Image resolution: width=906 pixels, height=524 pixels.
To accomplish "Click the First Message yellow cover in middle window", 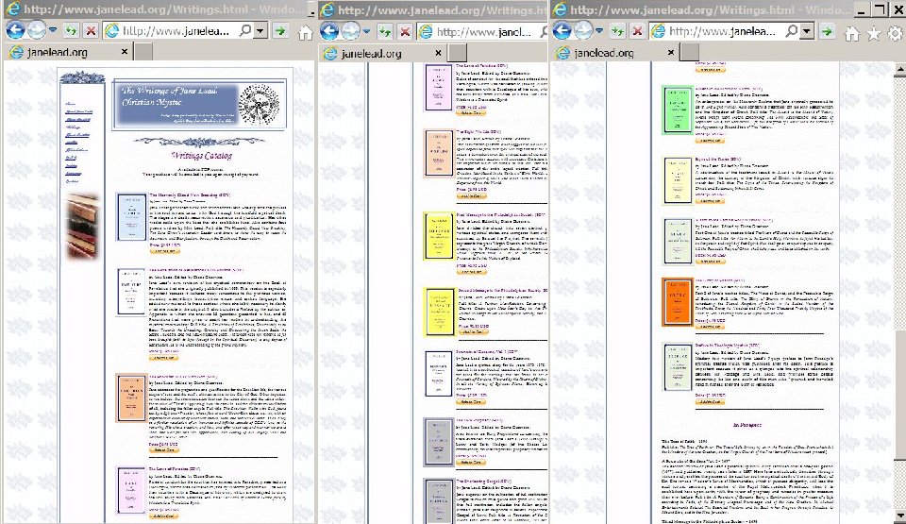I will [439, 236].
